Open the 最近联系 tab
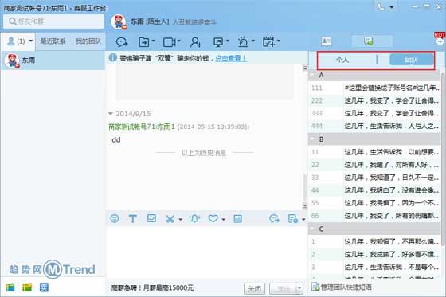The height and width of the screenshot is (297, 446). (x=53, y=41)
